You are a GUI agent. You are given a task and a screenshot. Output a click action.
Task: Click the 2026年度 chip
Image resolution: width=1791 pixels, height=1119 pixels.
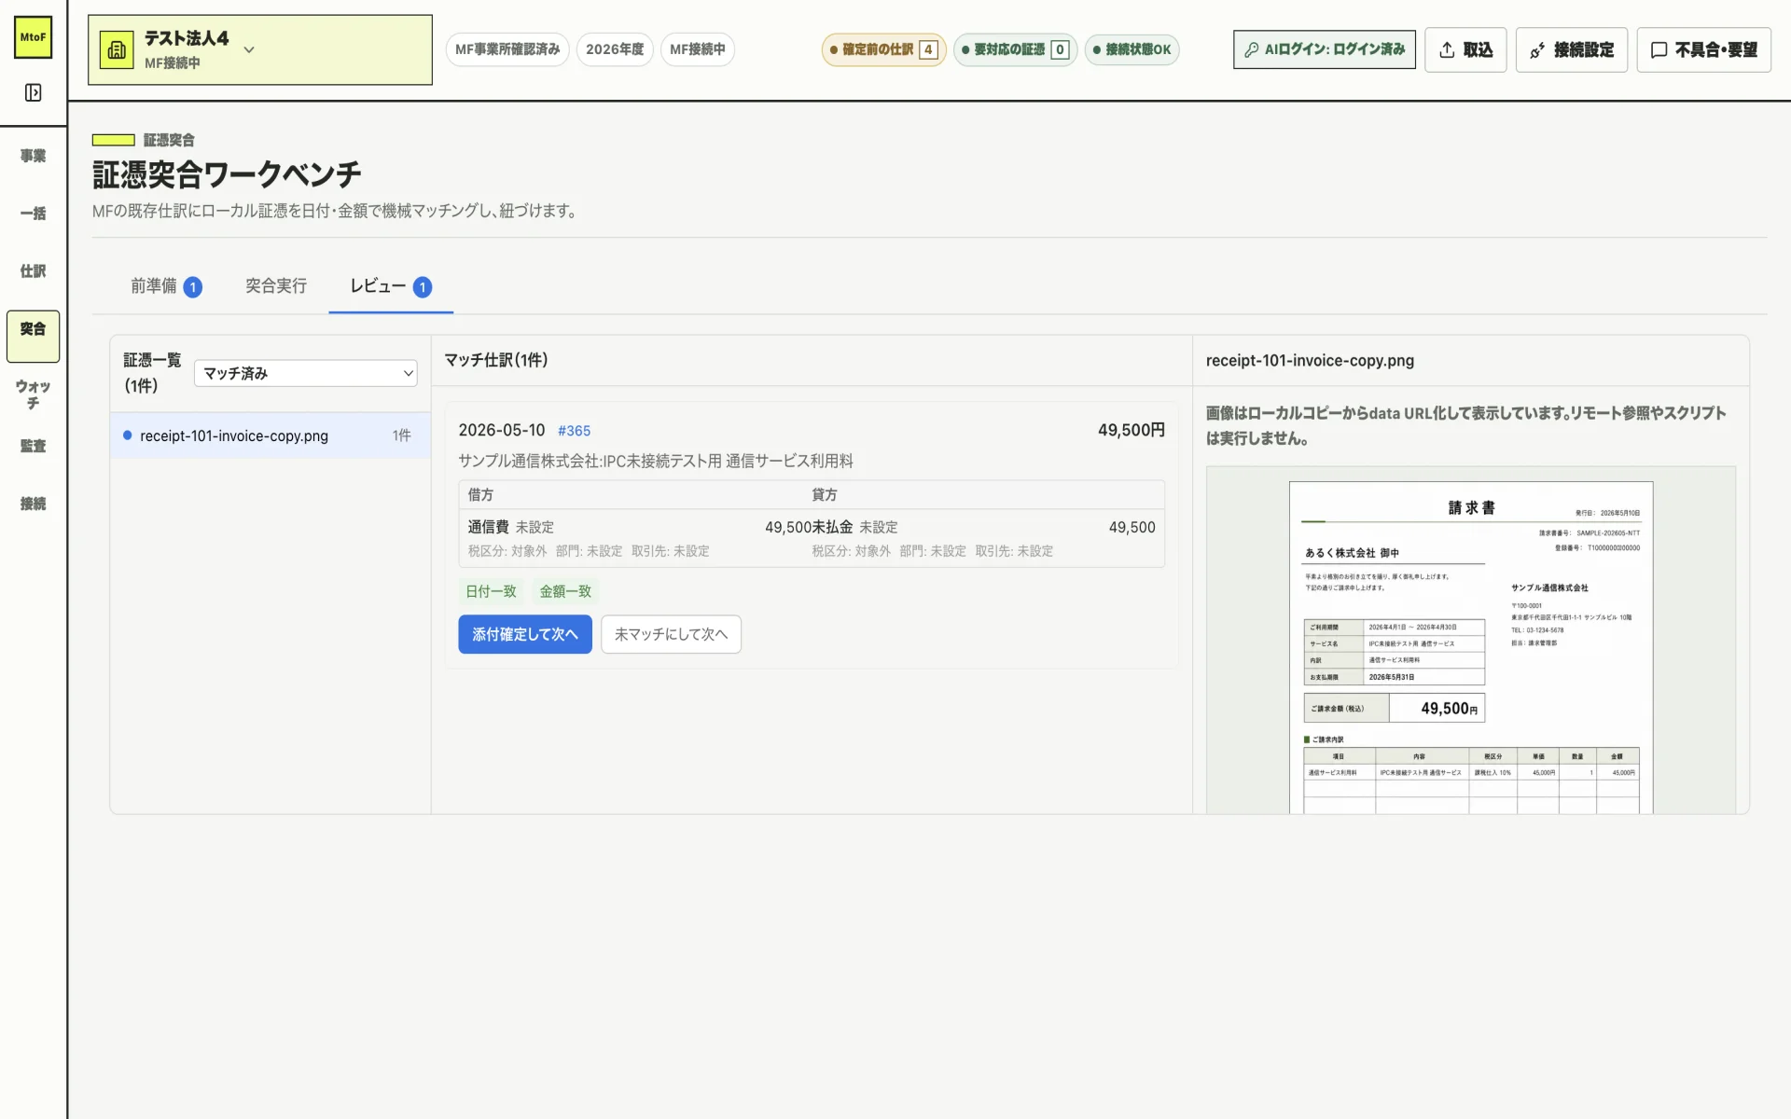tap(615, 49)
